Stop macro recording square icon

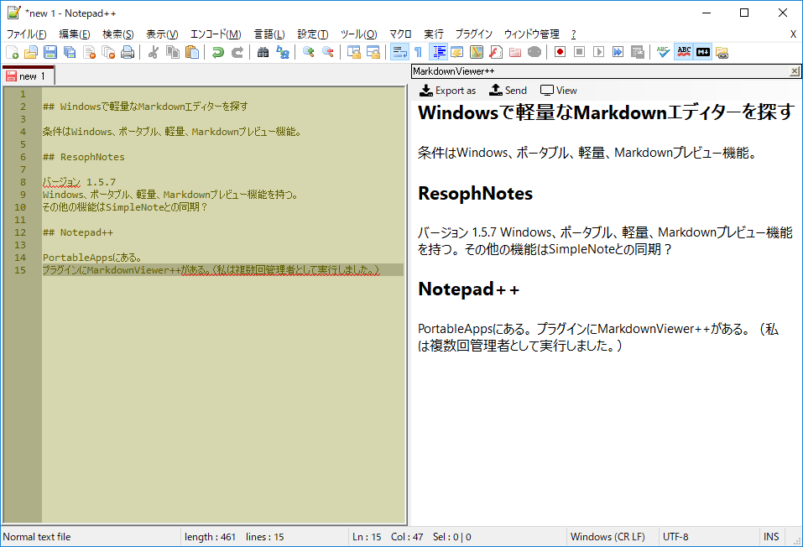[x=579, y=52]
